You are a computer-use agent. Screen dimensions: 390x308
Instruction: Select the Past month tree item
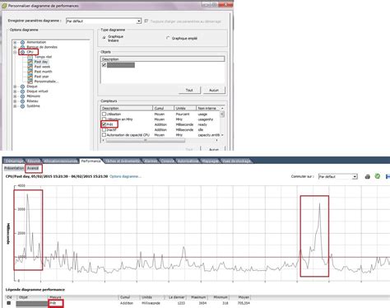43,72
